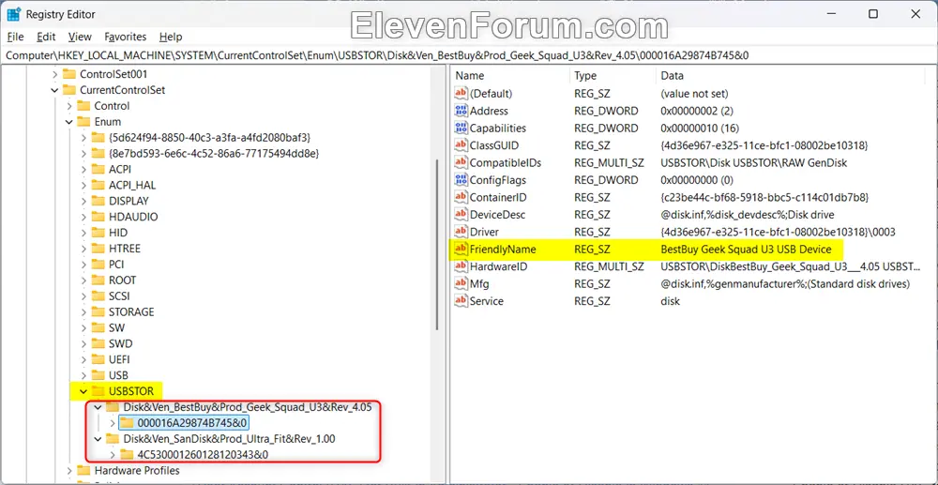Expand the DISPLAY key
Image resolution: width=938 pixels, height=485 pixels.
tap(83, 201)
